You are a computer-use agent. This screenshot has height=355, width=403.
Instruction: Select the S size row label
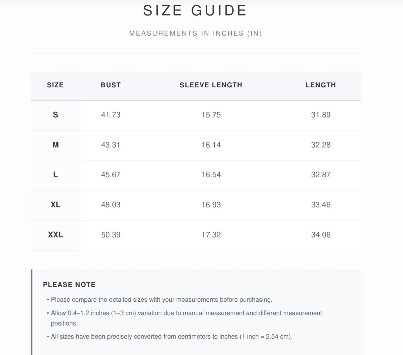55,115
